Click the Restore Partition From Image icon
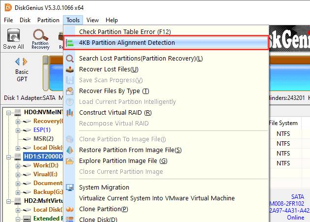The width and height of the screenshot is (310, 222). (70, 150)
